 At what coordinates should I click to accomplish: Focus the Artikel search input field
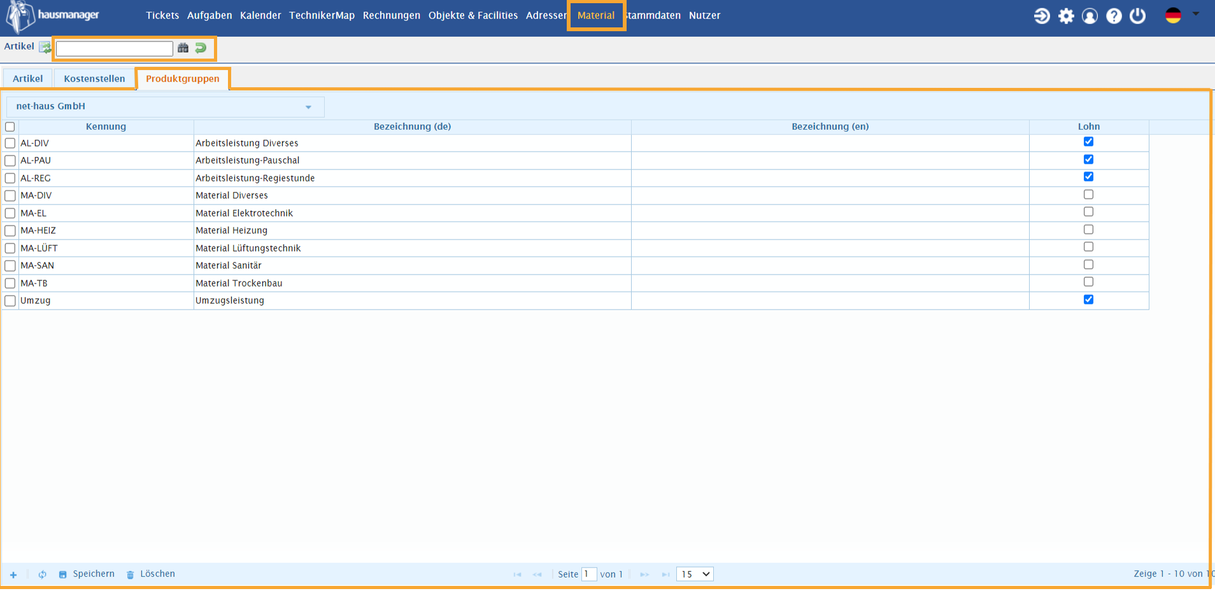click(115, 48)
